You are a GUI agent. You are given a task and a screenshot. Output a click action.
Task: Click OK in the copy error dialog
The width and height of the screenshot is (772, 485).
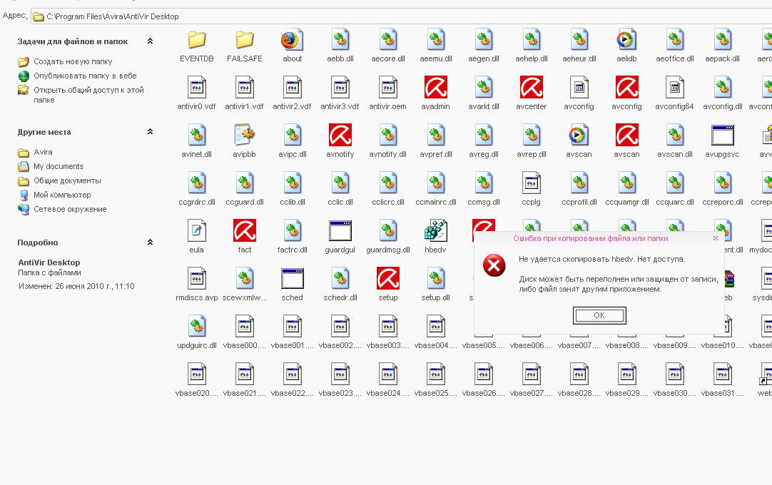point(599,315)
